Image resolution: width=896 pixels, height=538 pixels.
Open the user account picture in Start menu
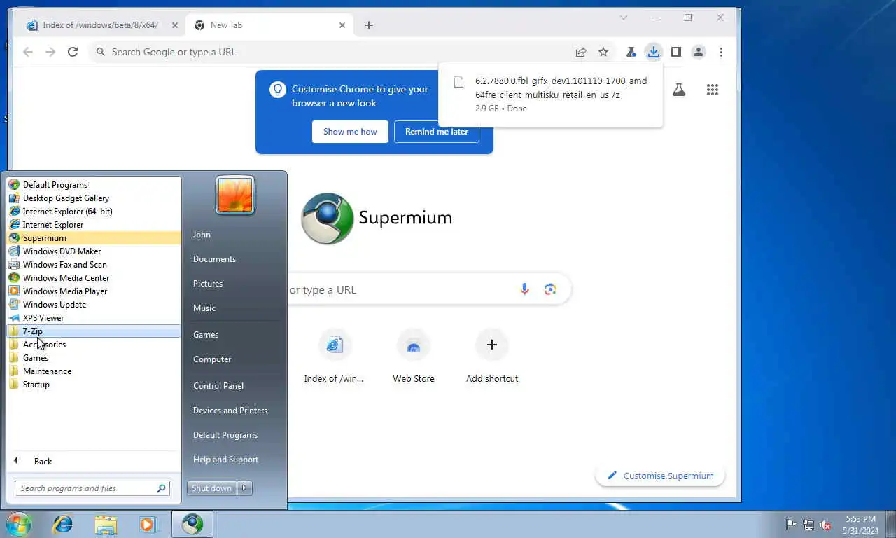(235, 195)
